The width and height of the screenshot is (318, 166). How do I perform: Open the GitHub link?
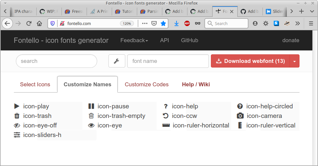189,41
